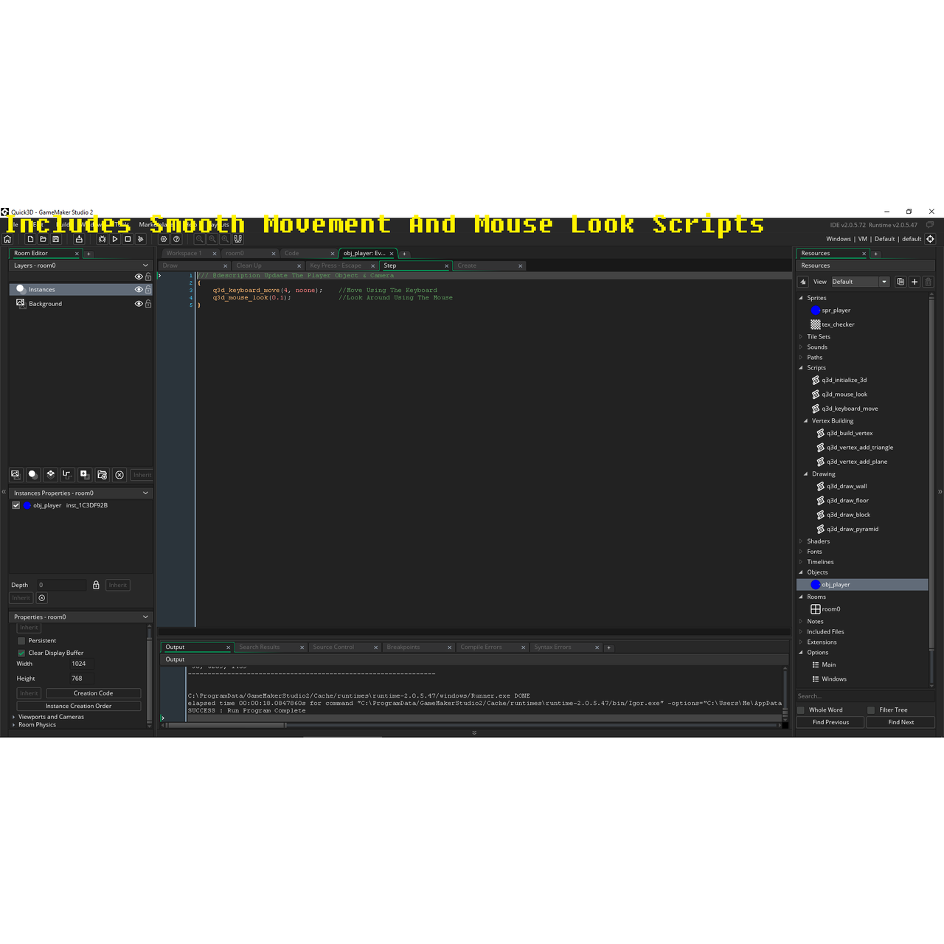Lock the Background layer

(x=147, y=303)
